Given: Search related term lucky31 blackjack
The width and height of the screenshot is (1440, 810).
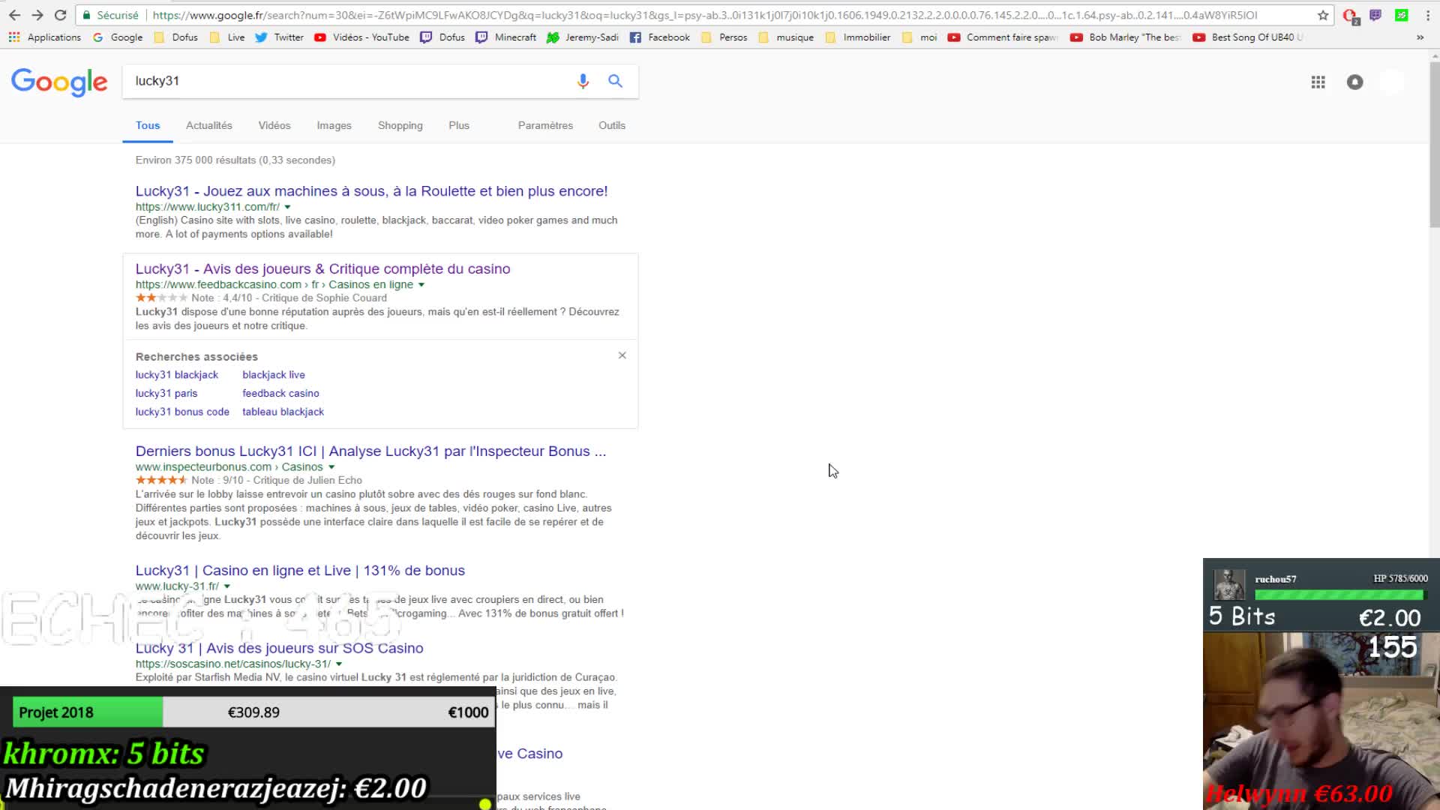Looking at the screenshot, I should pos(177,375).
